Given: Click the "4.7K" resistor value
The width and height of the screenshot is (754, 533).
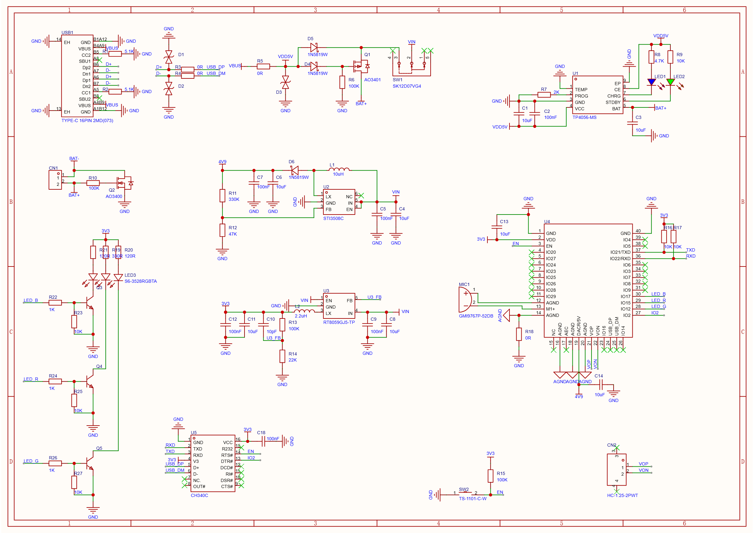Looking at the screenshot, I should pyautogui.click(x=659, y=61).
